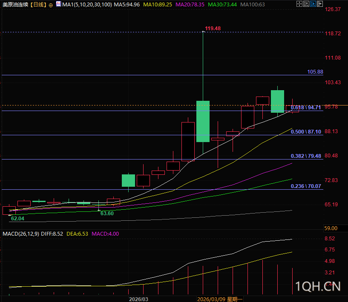Click the 1QH.CN watermark link
The height and width of the screenshot is (302, 348).
(x=317, y=287)
